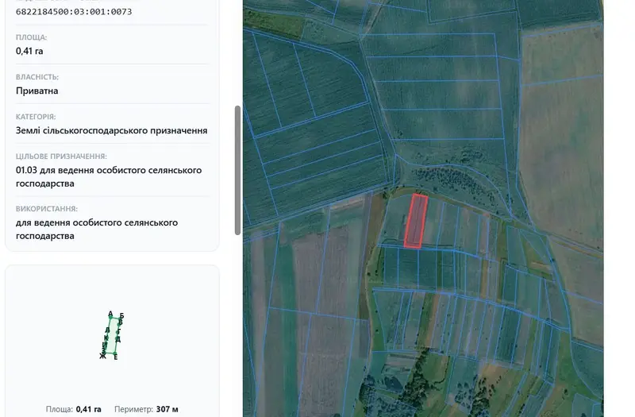Viewport: 635px width, 417px height.
Task: Click vertex label А on parcel diagram
Action: [x=110, y=314]
